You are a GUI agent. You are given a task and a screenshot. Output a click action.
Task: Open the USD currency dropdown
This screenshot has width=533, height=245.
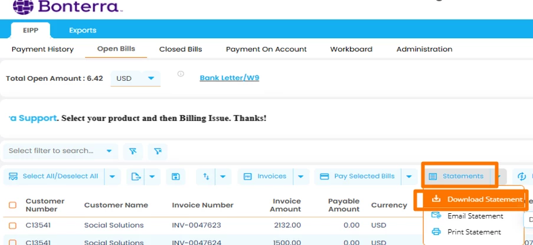[135, 78]
